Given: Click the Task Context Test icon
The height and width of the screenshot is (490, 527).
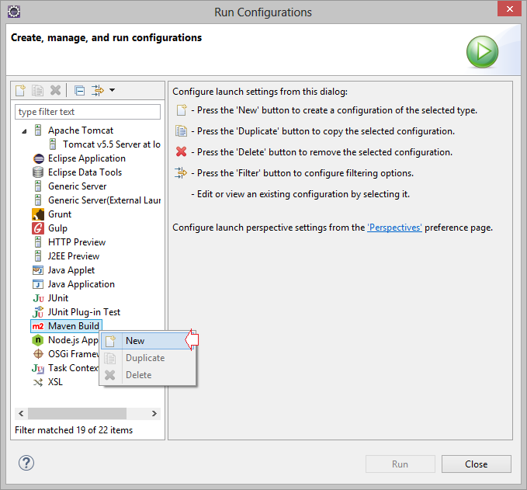Looking at the screenshot, I should (38, 368).
